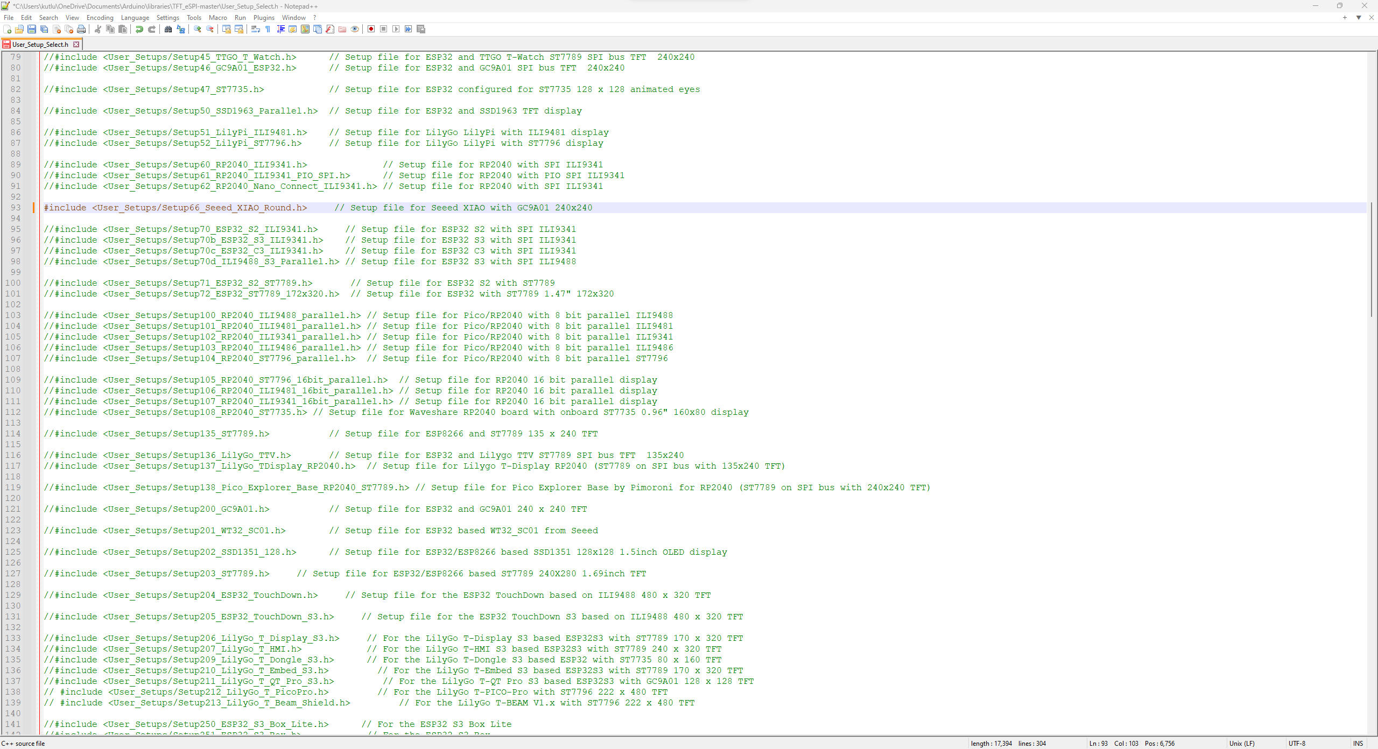
Task: Click Unix (LF) line ending in status bar
Action: tap(1241, 744)
